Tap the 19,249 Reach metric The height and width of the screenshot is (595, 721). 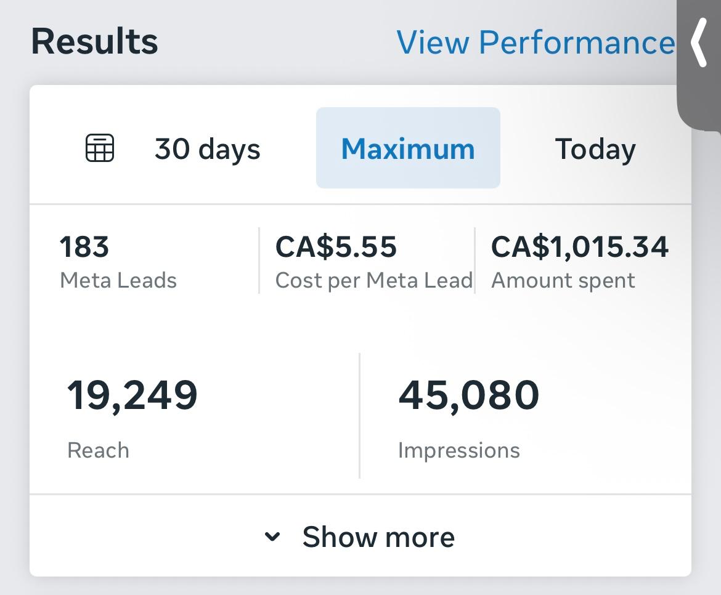[x=131, y=395]
